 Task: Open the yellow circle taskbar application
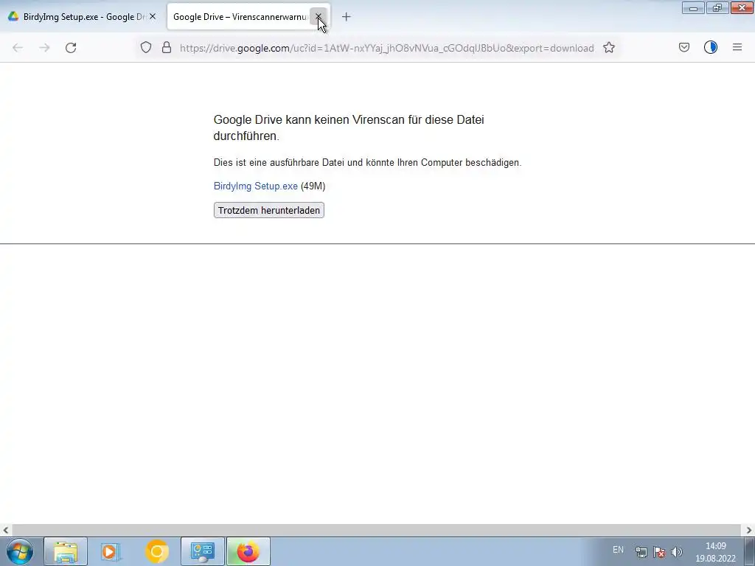[x=156, y=551]
